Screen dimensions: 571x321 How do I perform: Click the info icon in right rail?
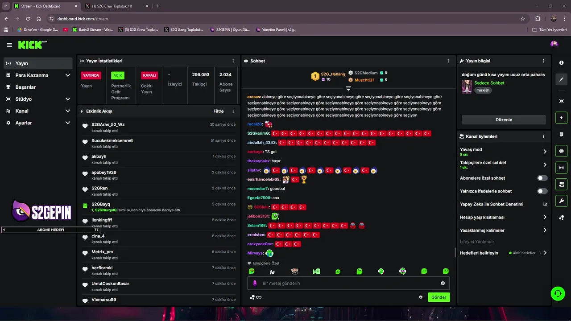(561, 63)
